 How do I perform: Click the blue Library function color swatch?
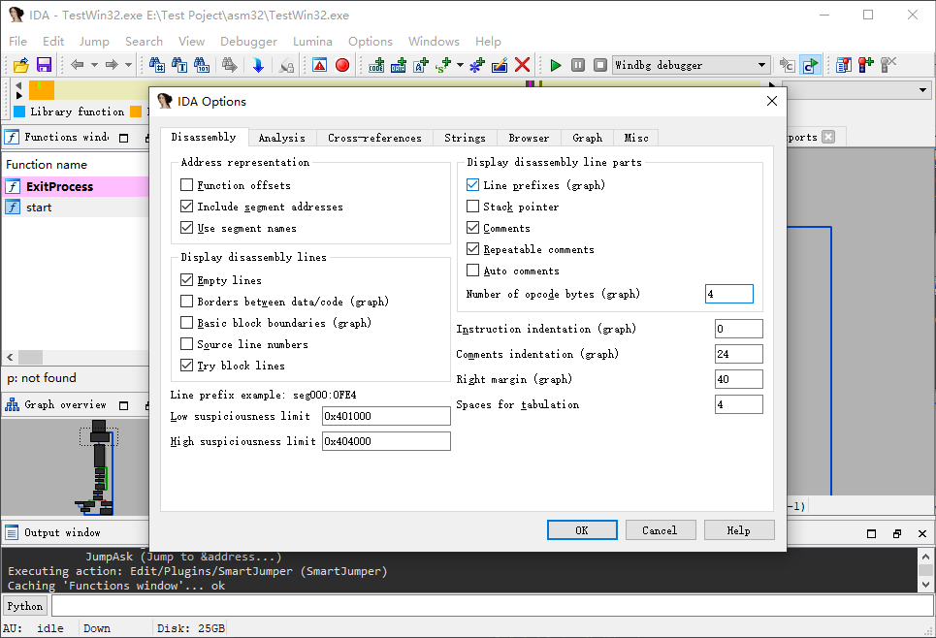click(19, 112)
